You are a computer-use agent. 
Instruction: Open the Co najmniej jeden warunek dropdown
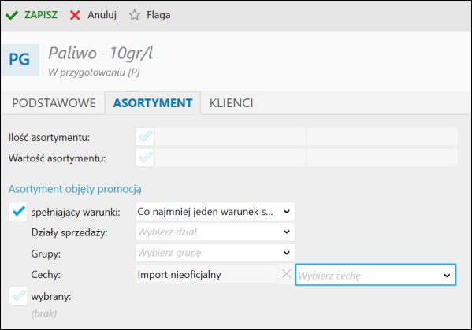coord(215,212)
